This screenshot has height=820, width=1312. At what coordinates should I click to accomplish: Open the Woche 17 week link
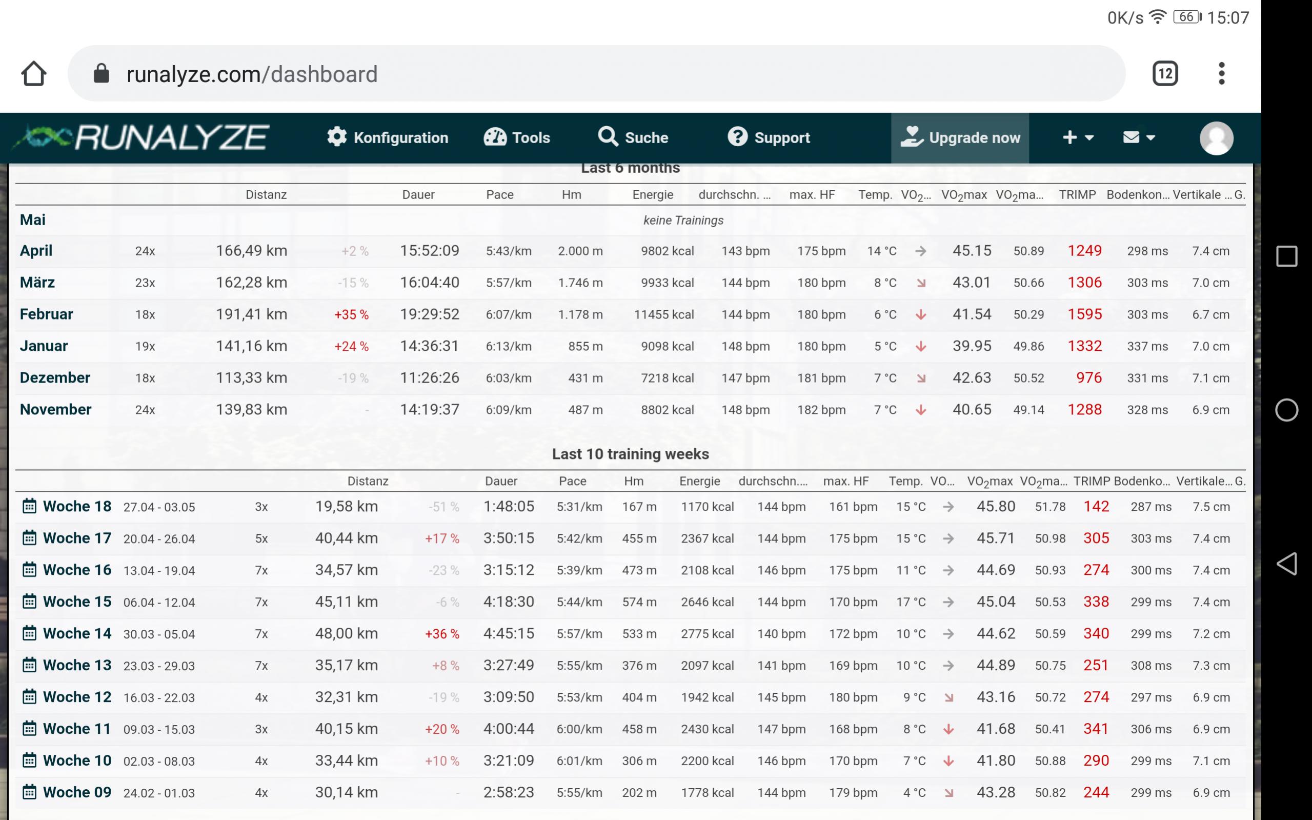click(x=77, y=538)
